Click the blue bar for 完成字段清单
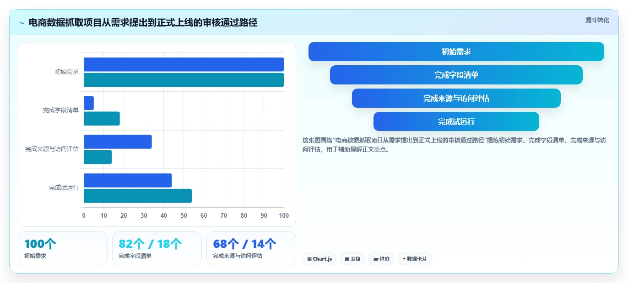Viewport: 628px width, 283px height. pos(89,103)
